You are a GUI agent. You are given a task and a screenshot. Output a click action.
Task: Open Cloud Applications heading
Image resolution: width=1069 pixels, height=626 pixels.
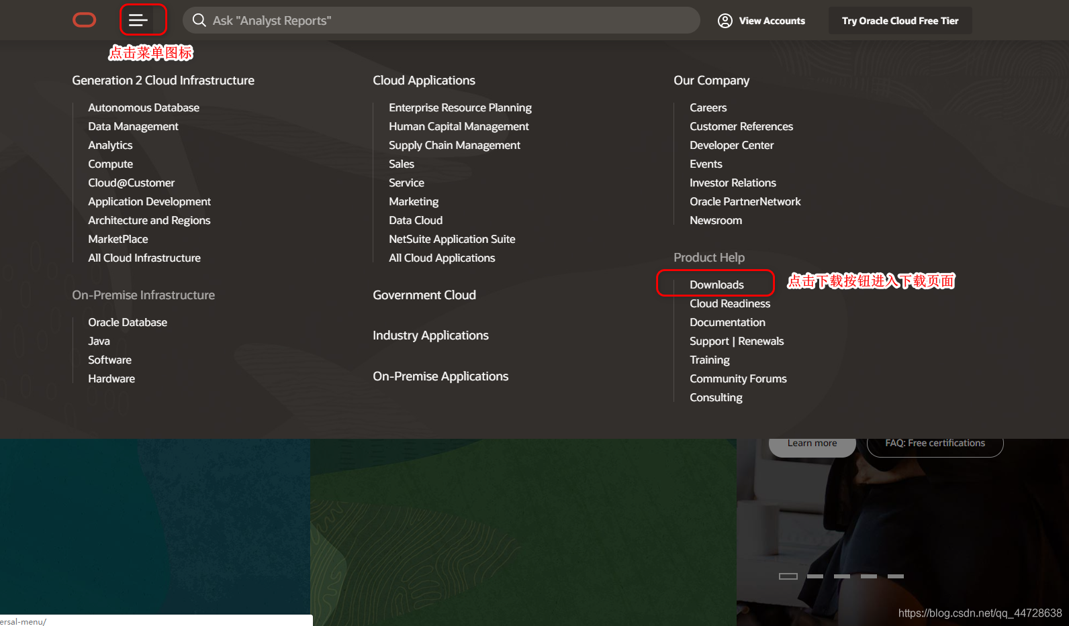[424, 81]
